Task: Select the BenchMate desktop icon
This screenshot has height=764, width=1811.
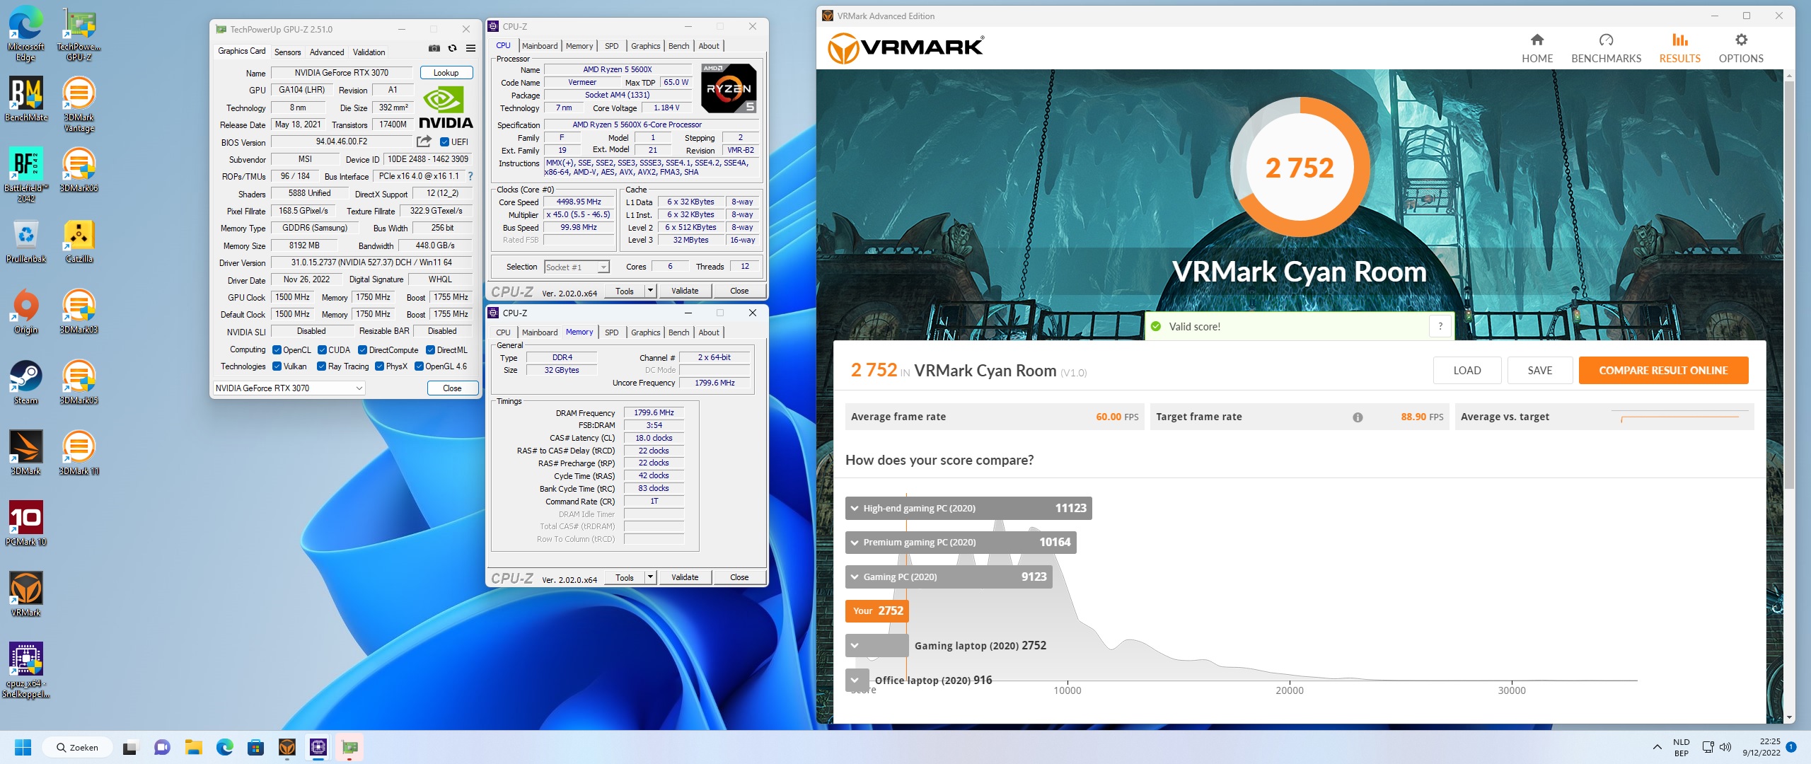Action: tap(25, 99)
